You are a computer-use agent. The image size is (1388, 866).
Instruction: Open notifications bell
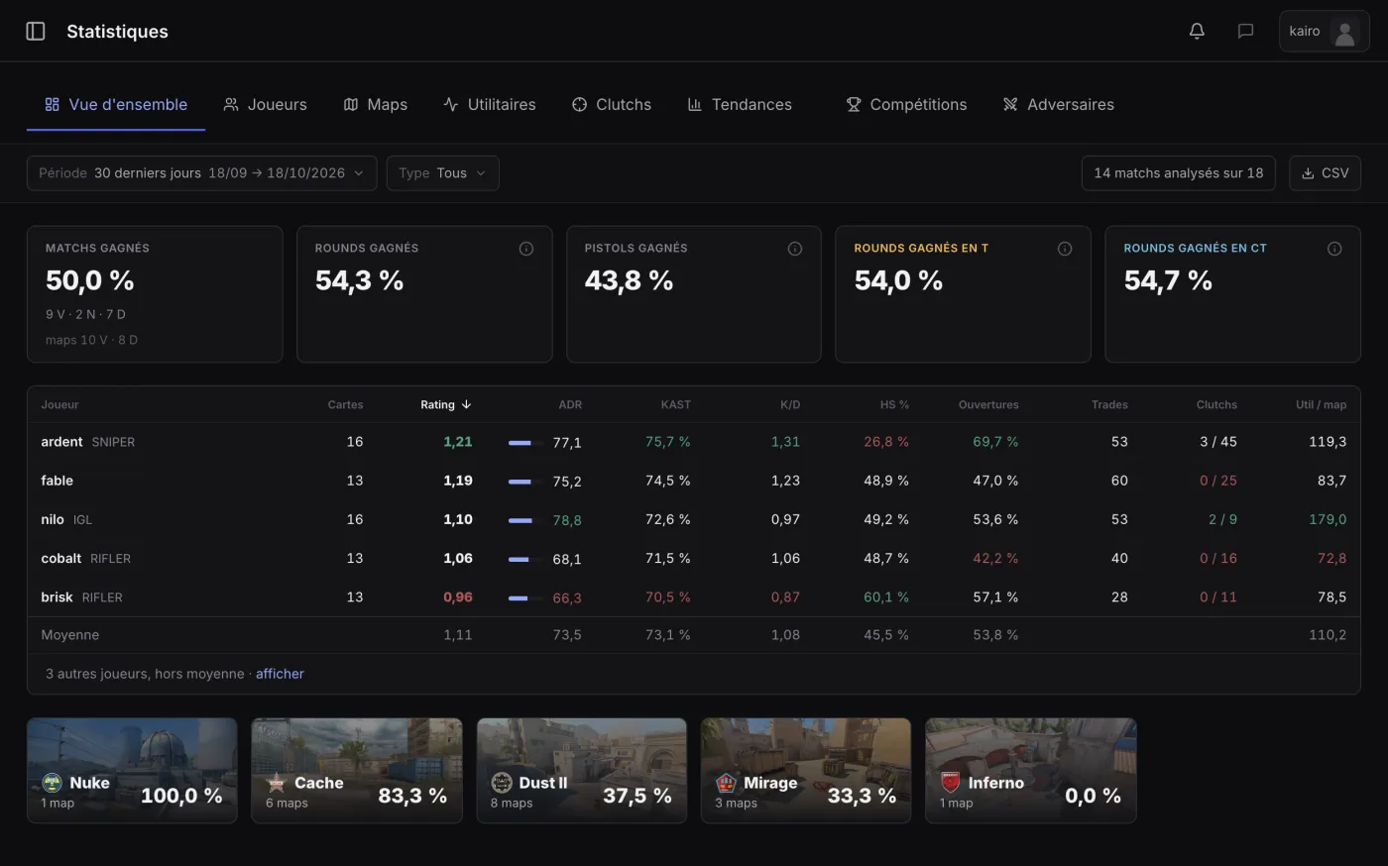1197,31
